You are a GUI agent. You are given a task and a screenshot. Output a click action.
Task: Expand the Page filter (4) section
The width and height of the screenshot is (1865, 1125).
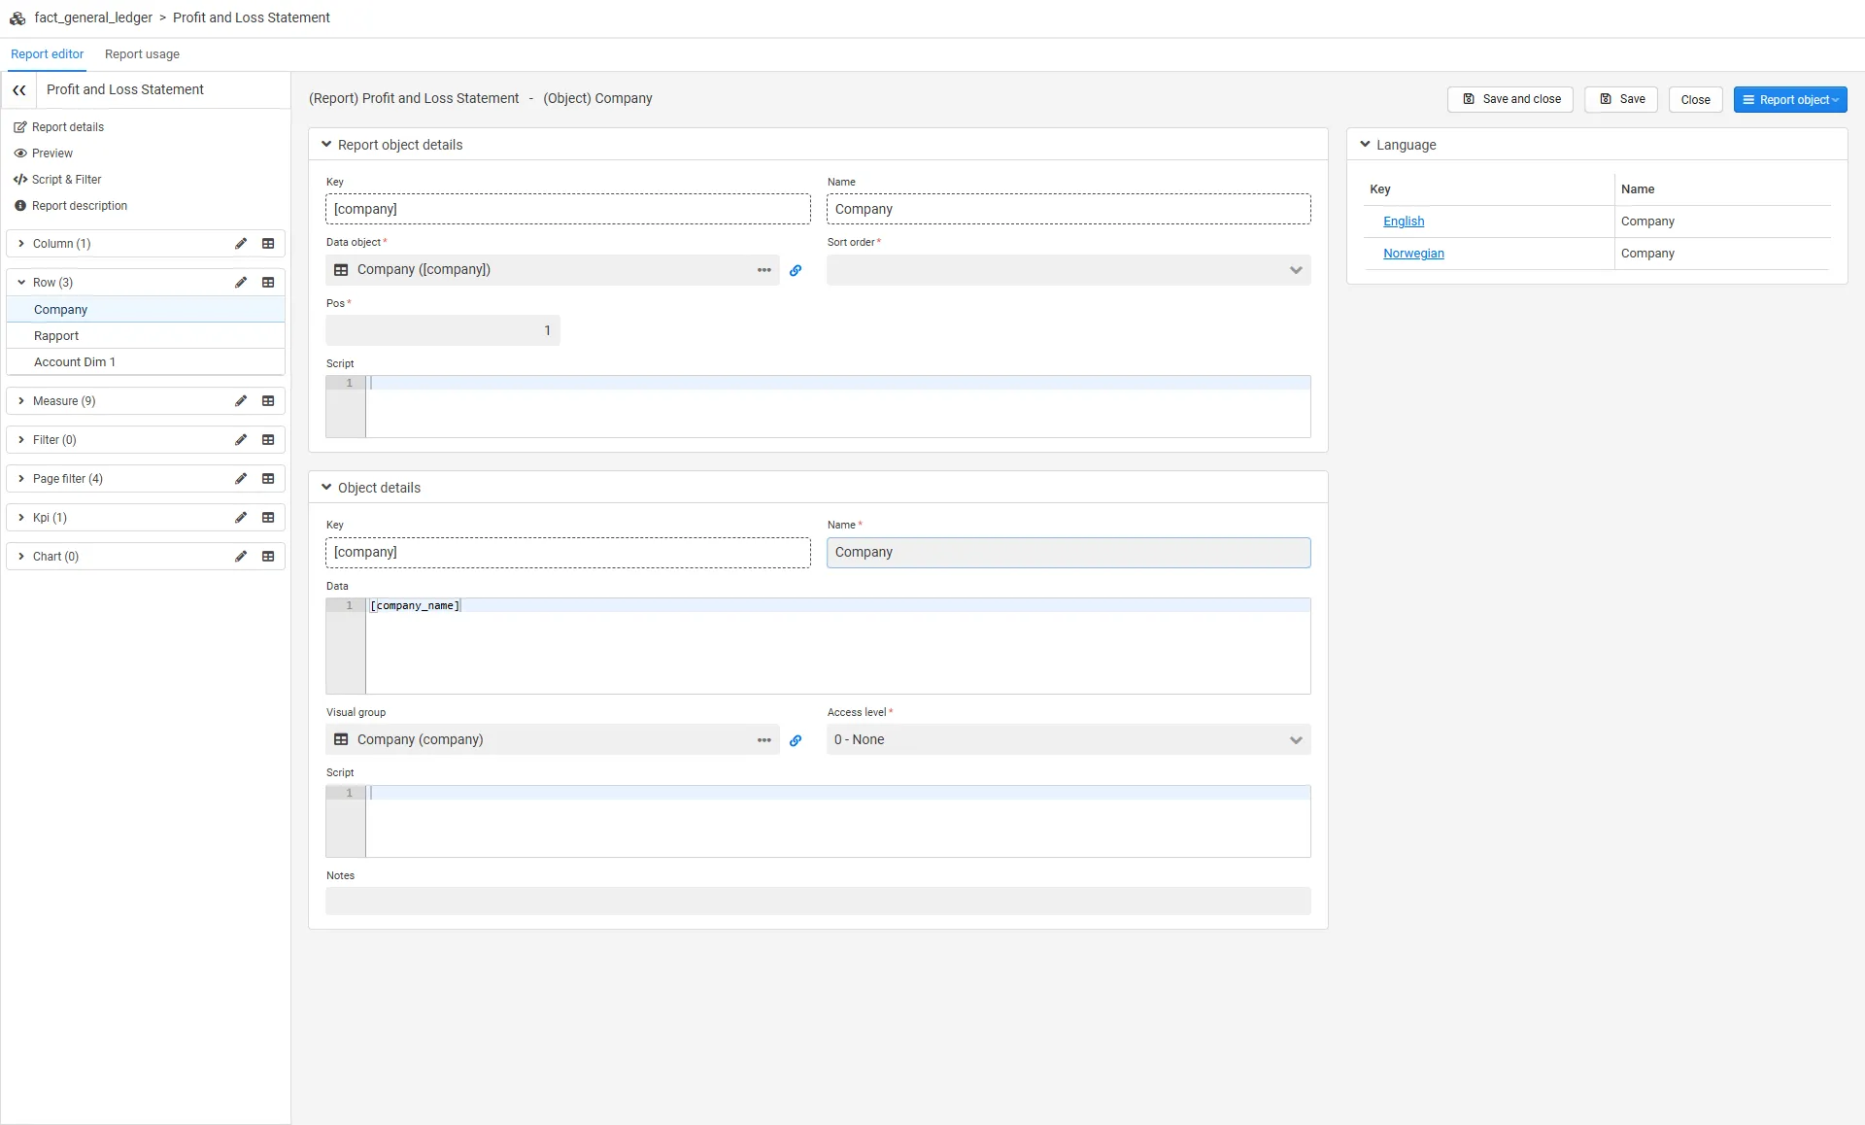tap(21, 479)
